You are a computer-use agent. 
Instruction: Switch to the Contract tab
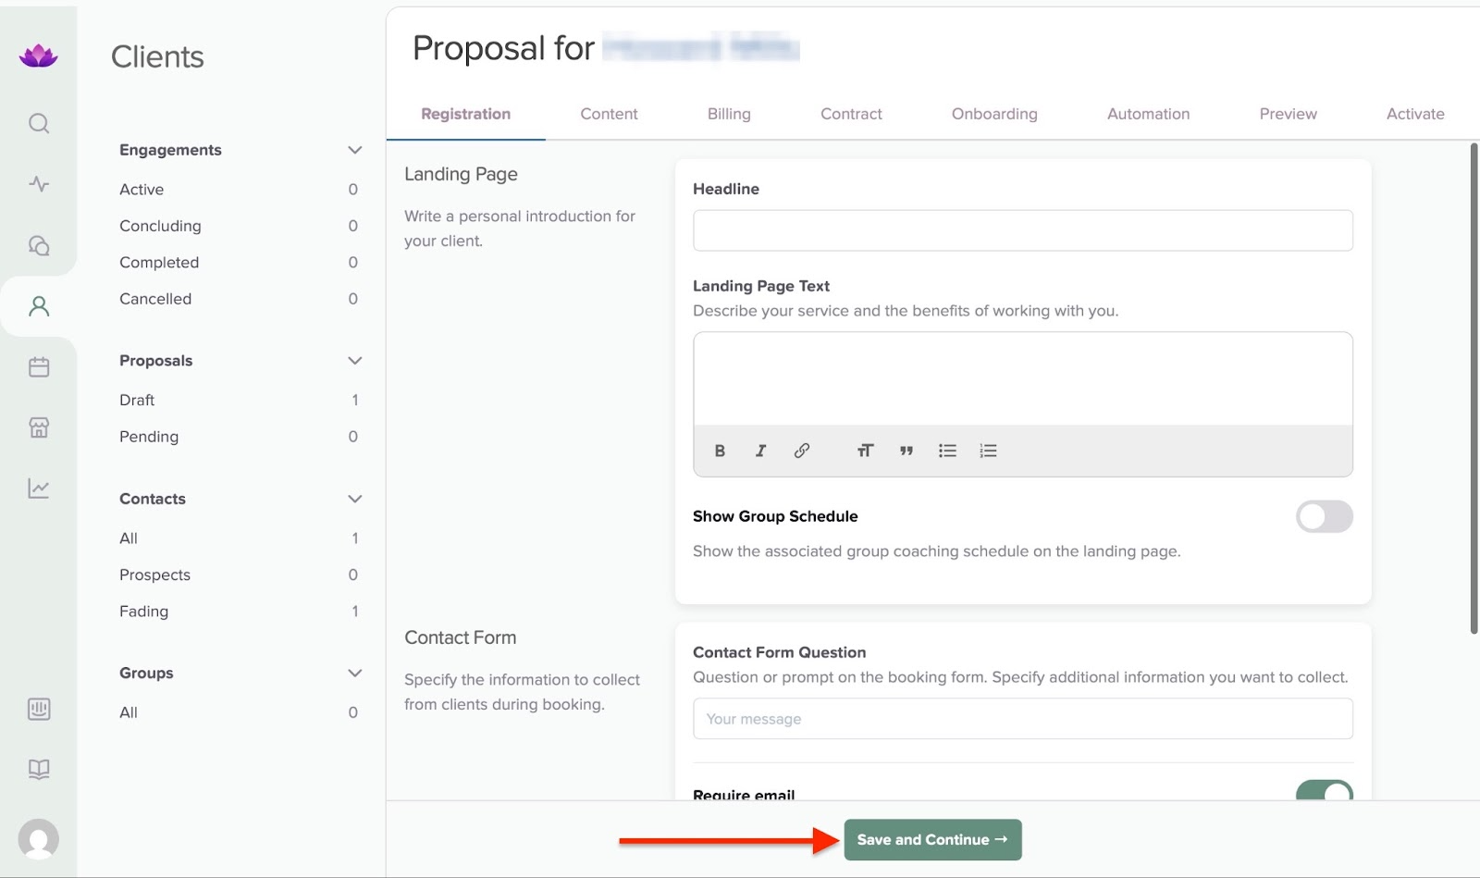pos(851,114)
